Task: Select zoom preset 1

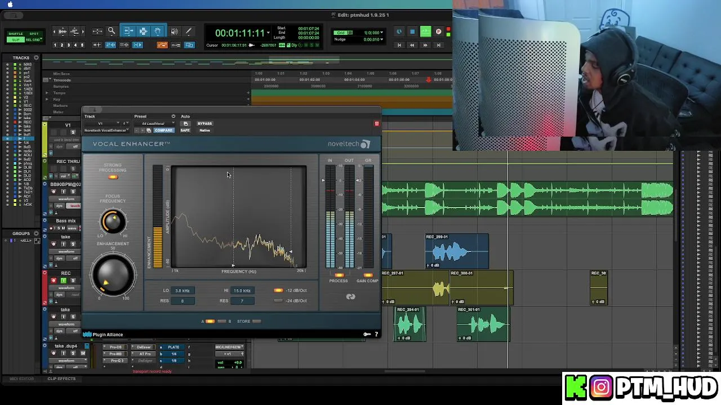Action: pos(55,45)
